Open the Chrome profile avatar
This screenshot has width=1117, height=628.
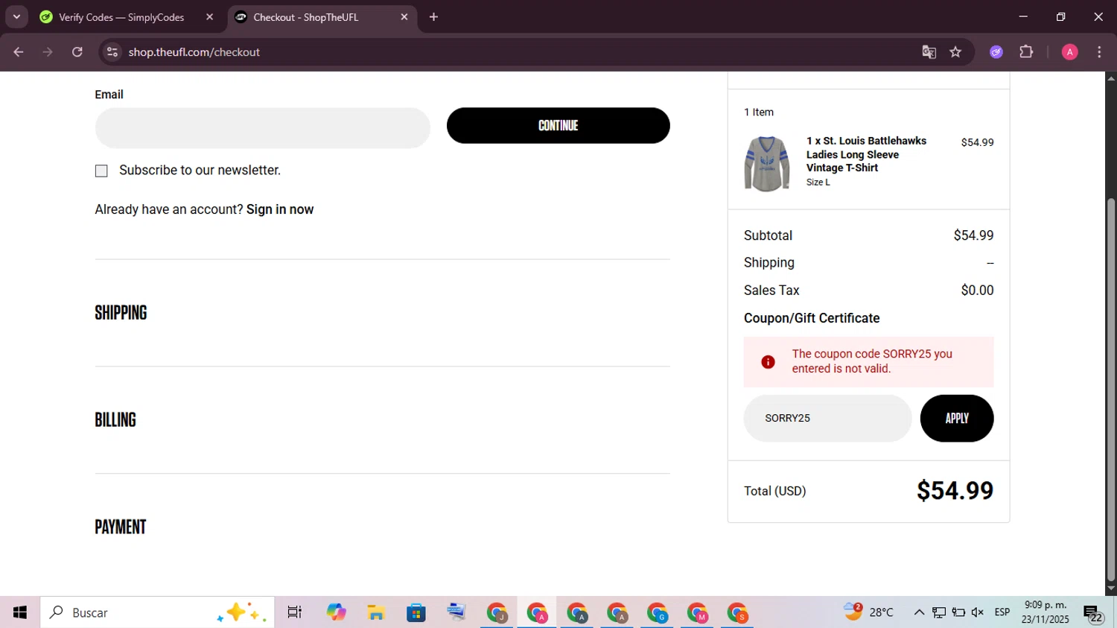[1070, 52]
